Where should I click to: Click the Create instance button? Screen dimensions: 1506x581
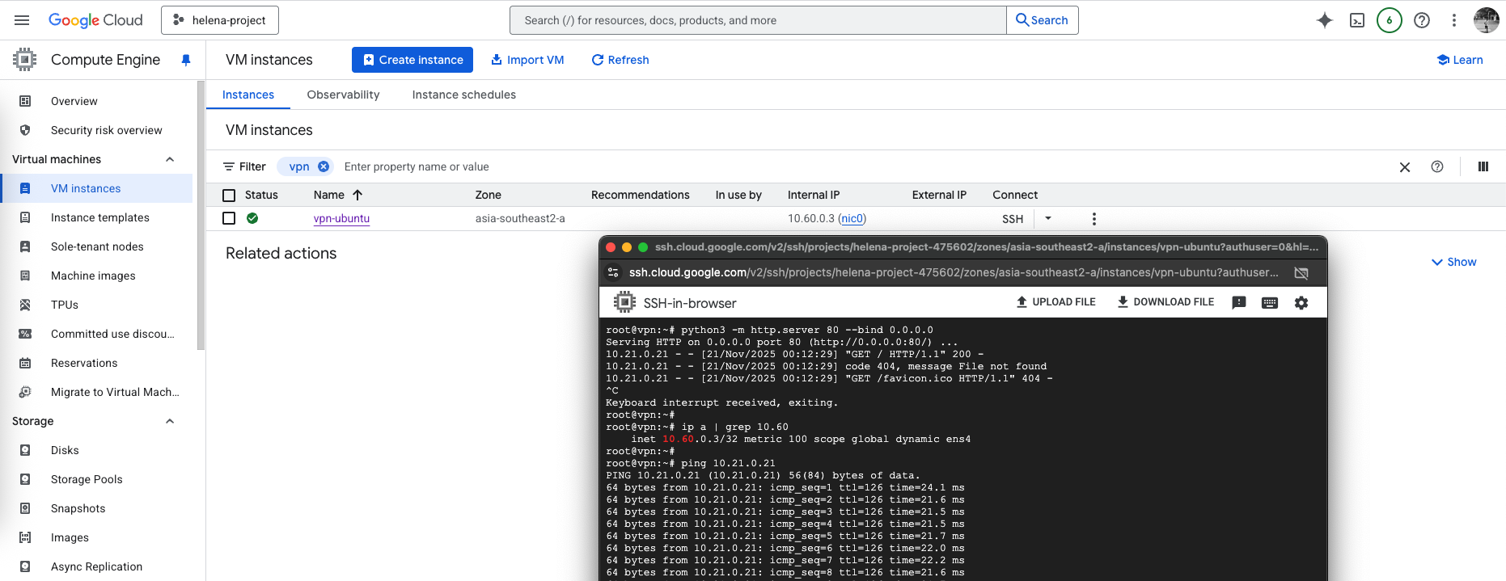413,60
